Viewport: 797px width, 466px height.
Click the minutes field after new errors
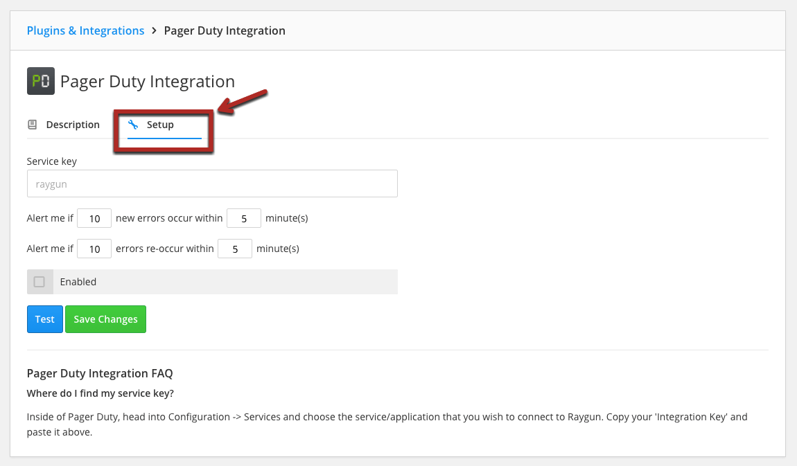[243, 217]
